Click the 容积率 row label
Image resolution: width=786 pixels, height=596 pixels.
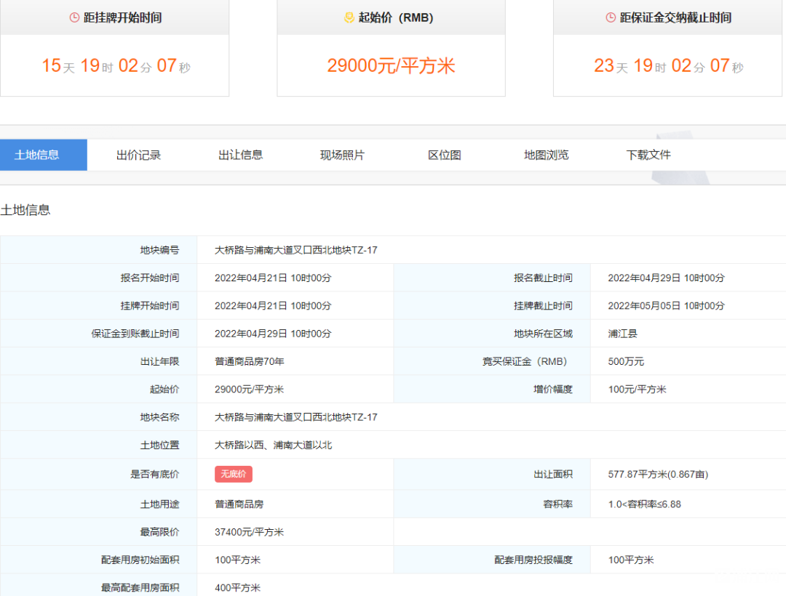558,504
